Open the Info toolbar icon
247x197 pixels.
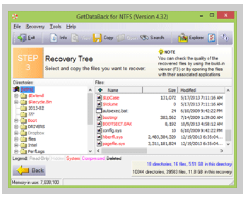pos(54,38)
